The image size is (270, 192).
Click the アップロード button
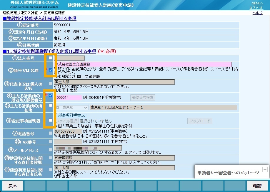click(200, 121)
